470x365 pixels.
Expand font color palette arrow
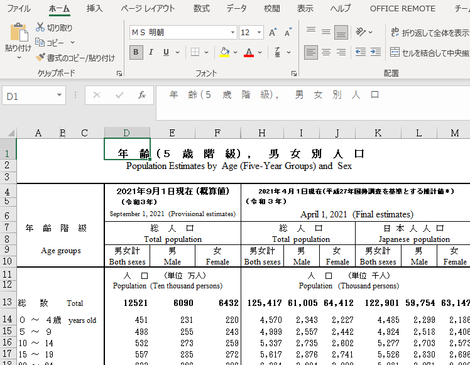(x=260, y=52)
